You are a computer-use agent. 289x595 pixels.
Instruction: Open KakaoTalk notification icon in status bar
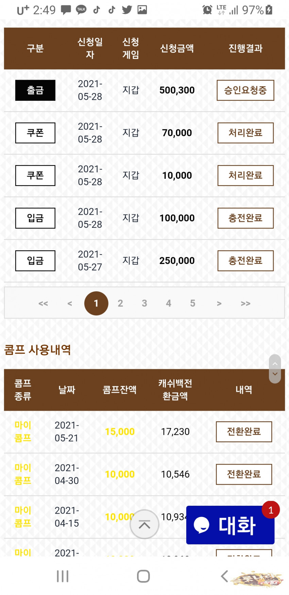click(x=81, y=10)
